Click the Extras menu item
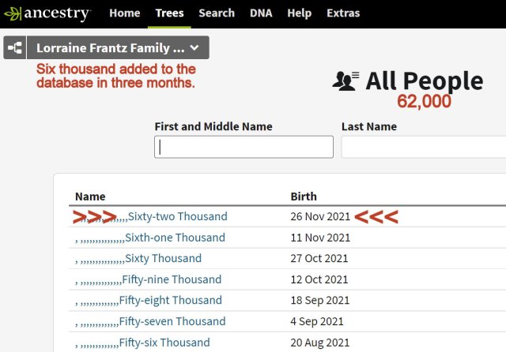506x352 pixels. coord(342,13)
